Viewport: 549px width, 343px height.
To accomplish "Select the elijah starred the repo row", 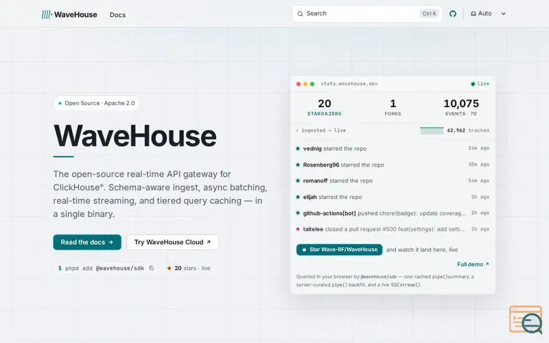I will 393,197.
